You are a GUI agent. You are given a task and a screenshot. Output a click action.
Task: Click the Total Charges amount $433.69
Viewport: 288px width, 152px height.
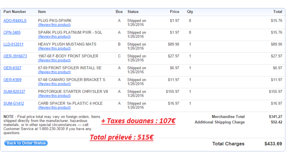pyautogui.click(x=273, y=144)
